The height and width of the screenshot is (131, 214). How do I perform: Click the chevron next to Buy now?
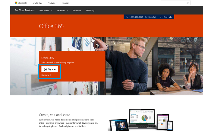pyautogui.click(x=50, y=75)
